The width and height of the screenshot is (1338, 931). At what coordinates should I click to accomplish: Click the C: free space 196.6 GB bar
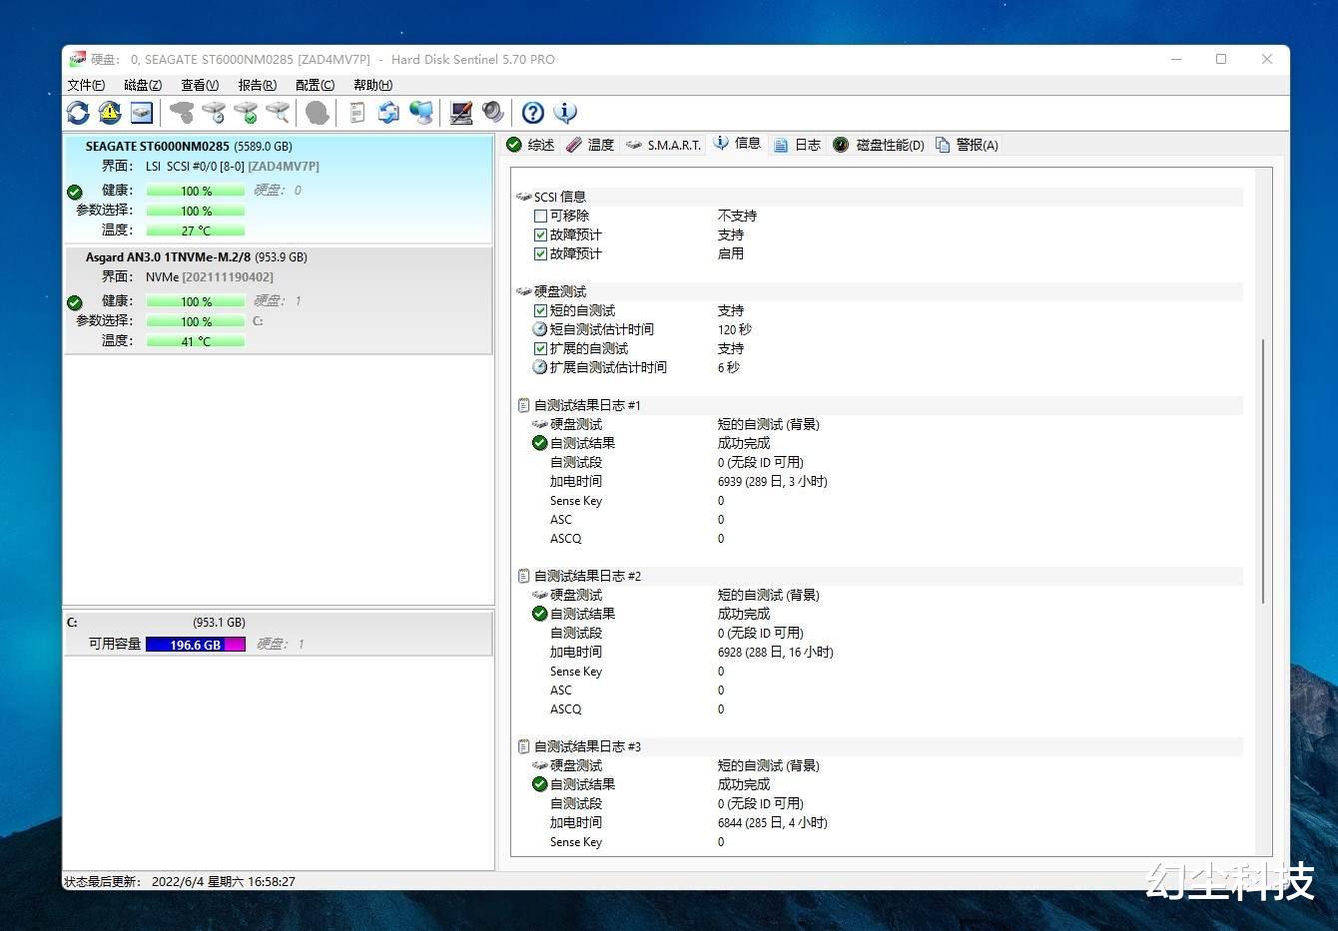coord(196,645)
